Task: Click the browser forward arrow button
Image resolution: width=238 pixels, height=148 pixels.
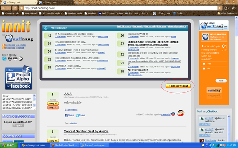Action: pos(9,8)
